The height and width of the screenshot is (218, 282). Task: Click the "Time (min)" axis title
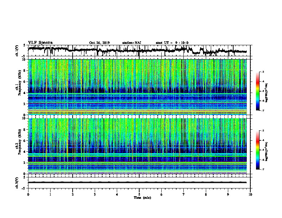(x=142, y=198)
